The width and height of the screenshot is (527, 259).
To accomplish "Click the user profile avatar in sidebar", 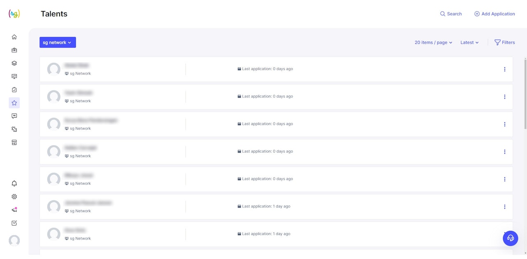I will [x=14, y=240].
